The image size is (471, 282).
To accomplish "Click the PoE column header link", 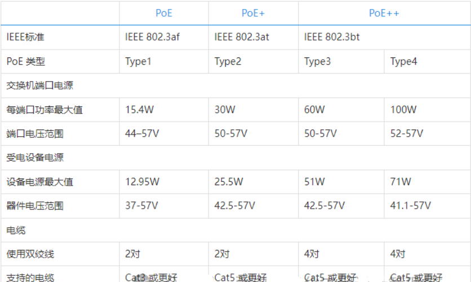I will 163,13.
